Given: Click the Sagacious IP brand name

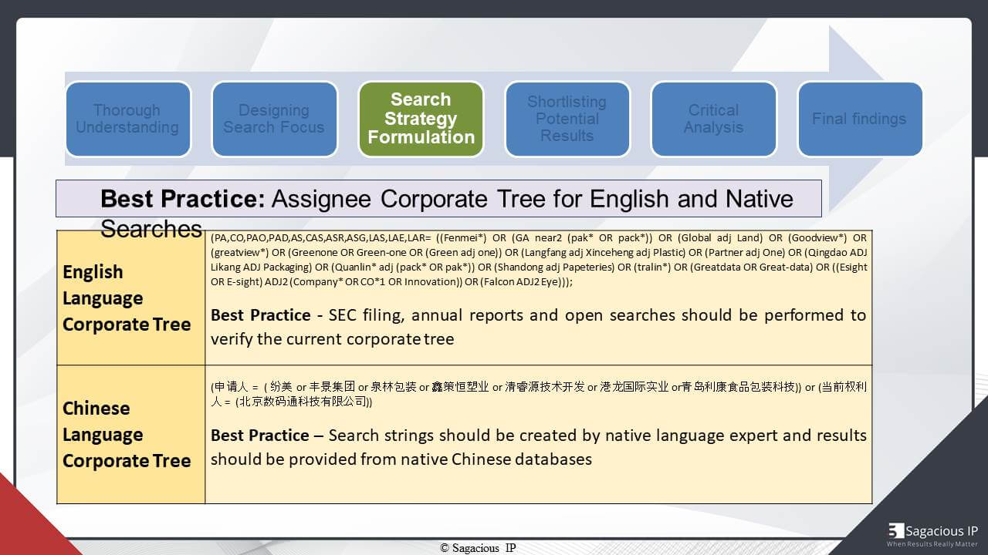Looking at the screenshot, I should click(x=942, y=530).
